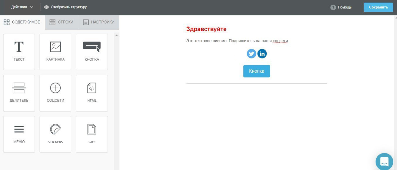Select the HTML code block
This screenshot has width=397, height=170.
pyautogui.click(x=92, y=93)
